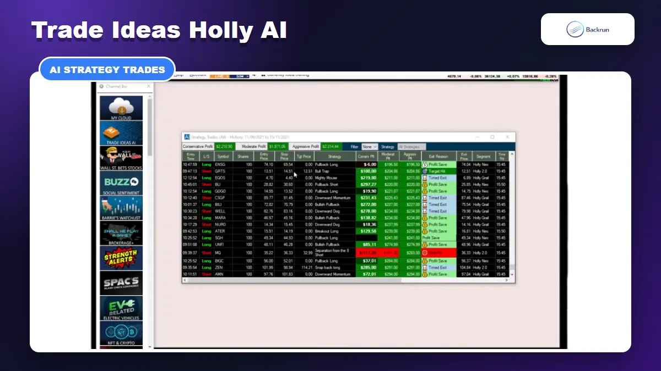Select the NURO symbol cell

click(223, 224)
